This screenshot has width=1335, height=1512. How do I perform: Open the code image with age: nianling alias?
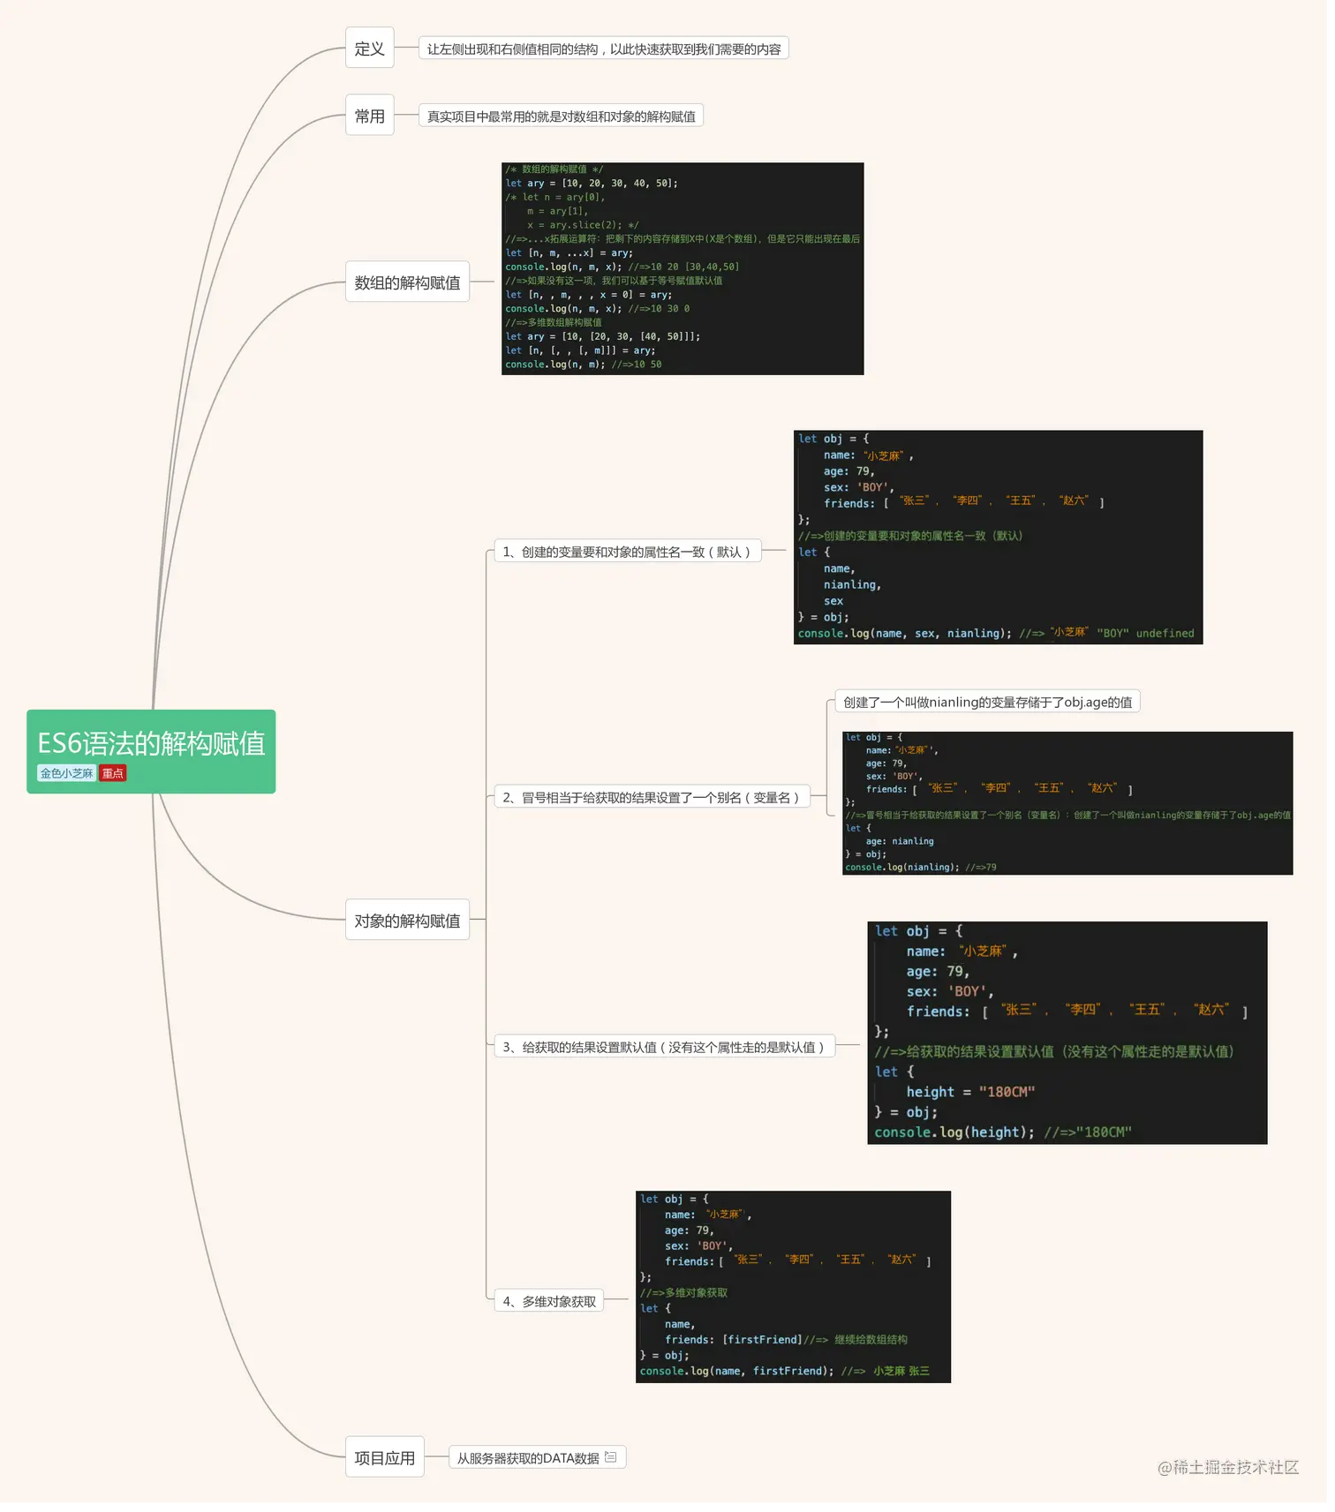point(1067,803)
